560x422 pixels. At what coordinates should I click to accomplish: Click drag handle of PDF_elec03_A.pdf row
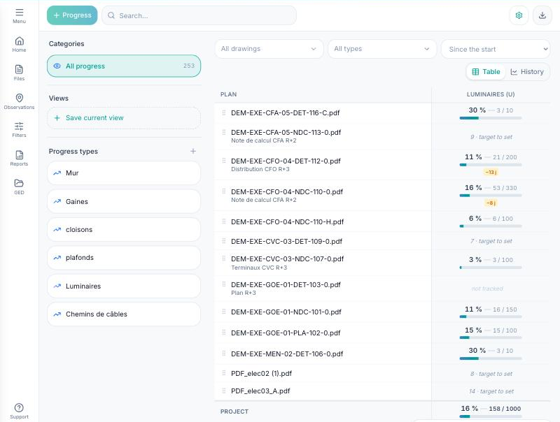pyautogui.click(x=224, y=391)
